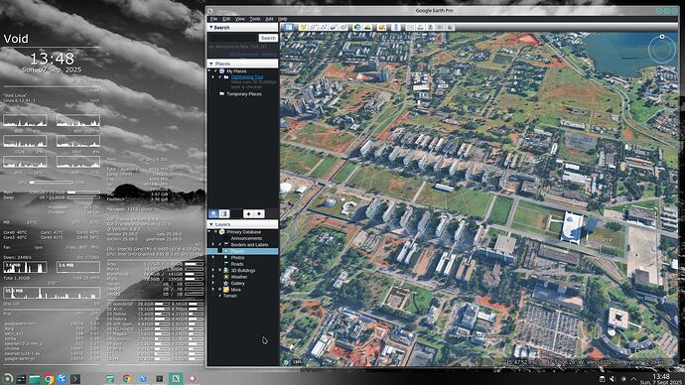Image resolution: width=685 pixels, height=385 pixels.
Task: Collapse the Search panel header
Action: 242,27
